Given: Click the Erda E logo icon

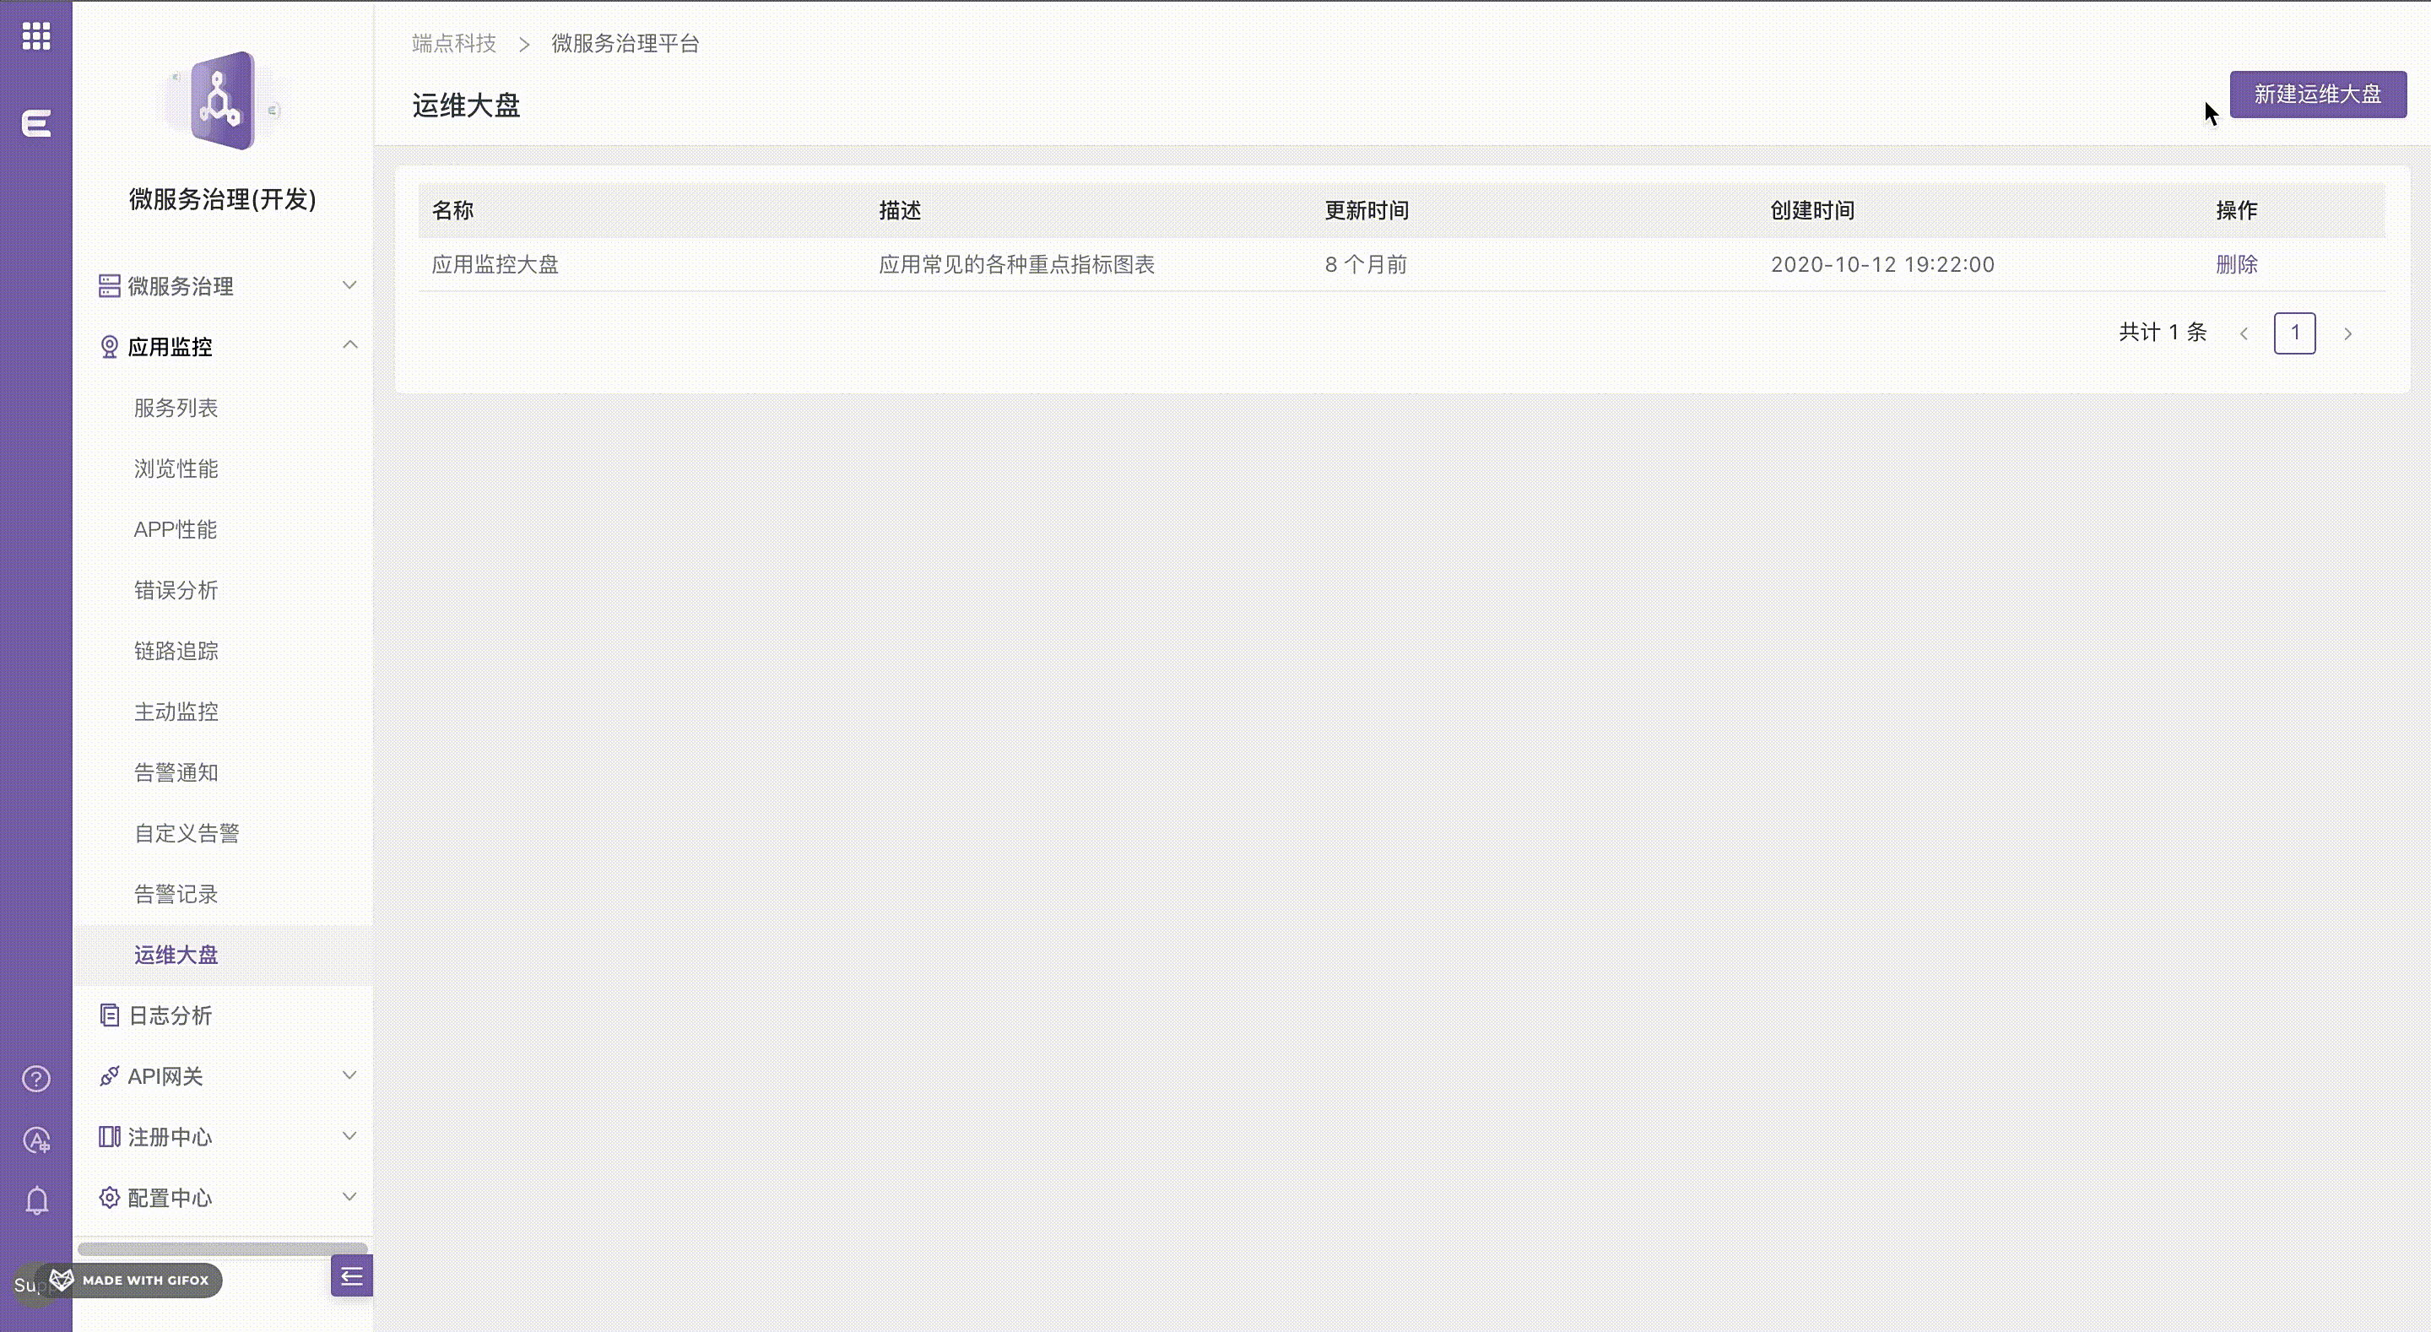Looking at the screenshot, I should pyautogui.click(x=35, y=122).
